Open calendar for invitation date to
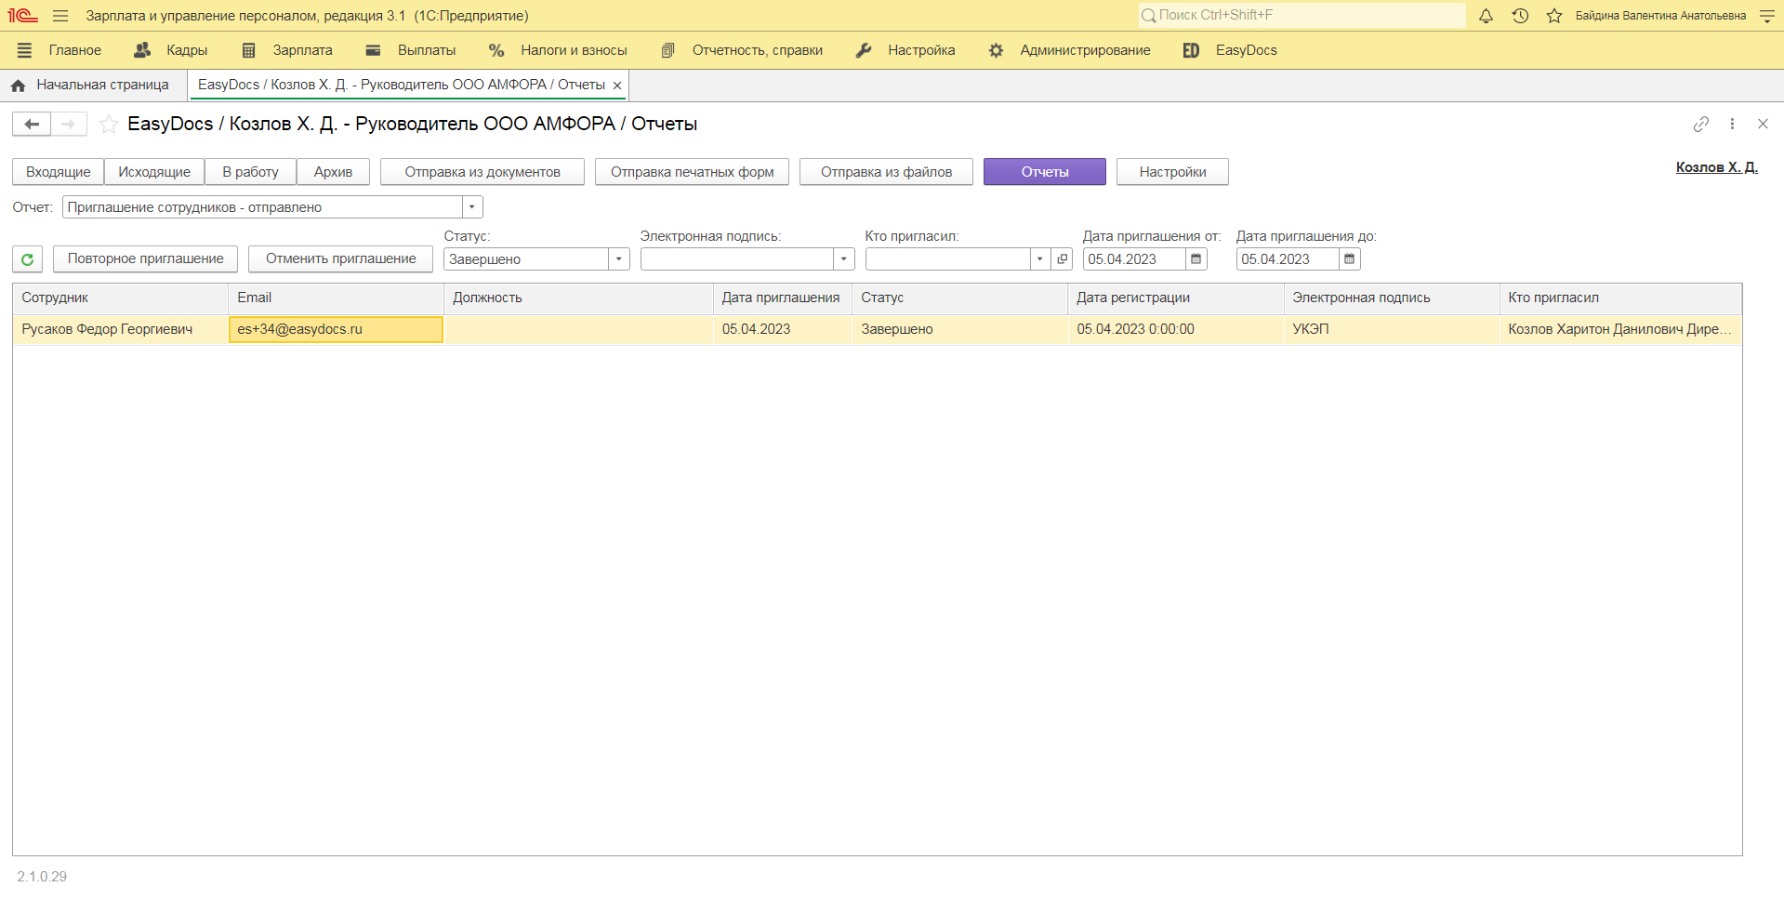 (1349, 259)
